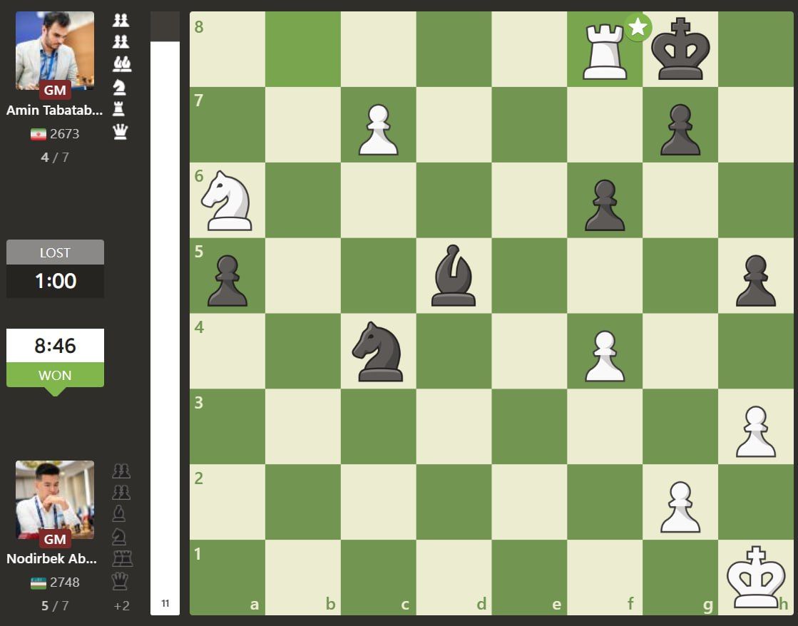
Task: Click the white rook on f8
Action: click(x=605, y=53)
